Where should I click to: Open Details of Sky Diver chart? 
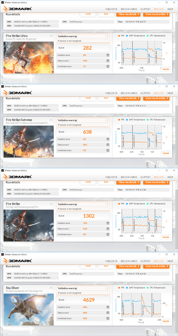166,321
